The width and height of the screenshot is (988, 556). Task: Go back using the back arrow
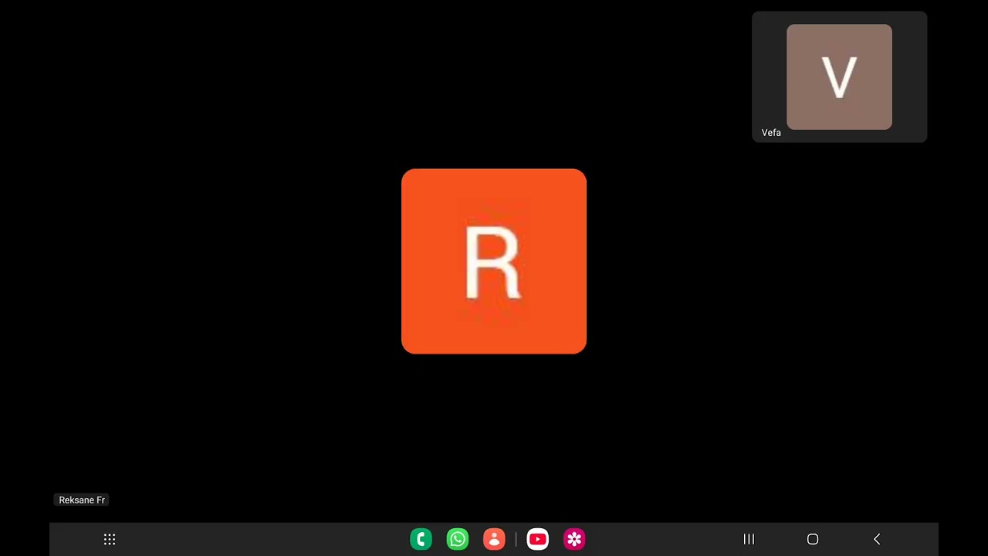pos(877,539)
